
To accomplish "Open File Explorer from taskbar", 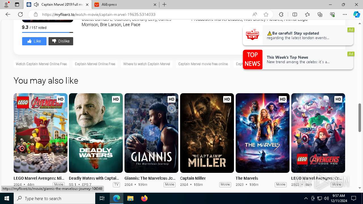I will coord(130,198).
